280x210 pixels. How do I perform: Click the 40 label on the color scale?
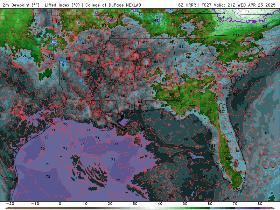160,204
